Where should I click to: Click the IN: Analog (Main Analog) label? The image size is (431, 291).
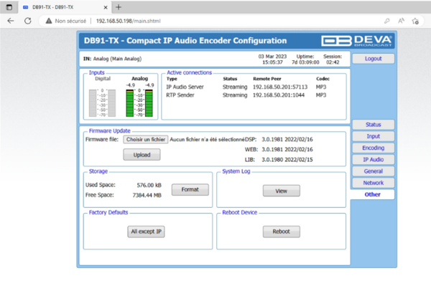[112, 59]
